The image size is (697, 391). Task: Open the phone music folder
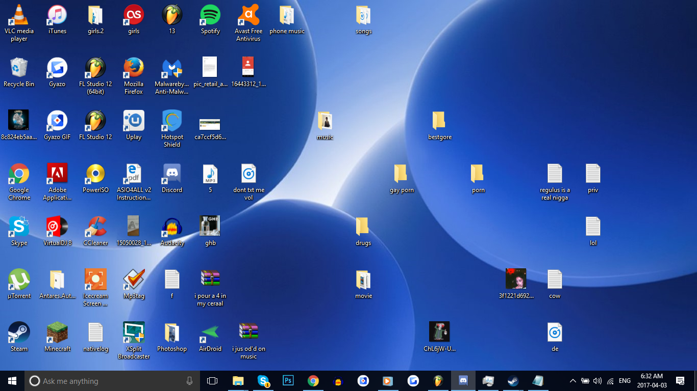click(287, 19)
